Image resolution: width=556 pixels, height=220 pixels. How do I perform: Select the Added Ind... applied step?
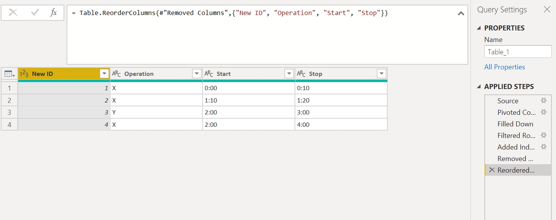pyautogui.click(x=518, y=147)
